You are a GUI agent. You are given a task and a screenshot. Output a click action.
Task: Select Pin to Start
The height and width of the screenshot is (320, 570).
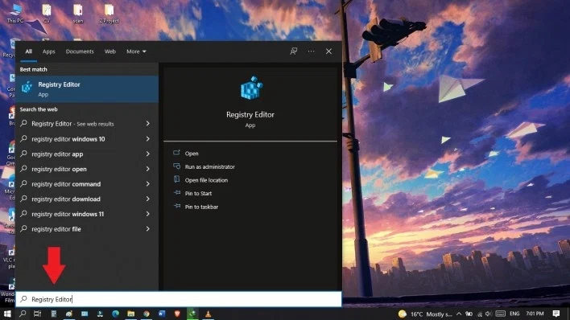pos(198,193)
